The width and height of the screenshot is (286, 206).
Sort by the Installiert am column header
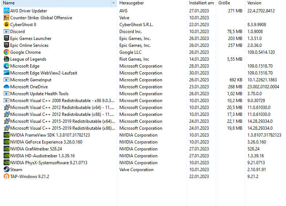(201, 3)
